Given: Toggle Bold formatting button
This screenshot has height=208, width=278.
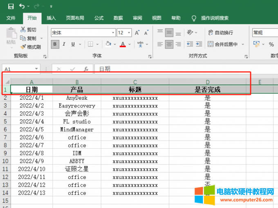Looking at the screenshot, I should click(x=55, y=44).
